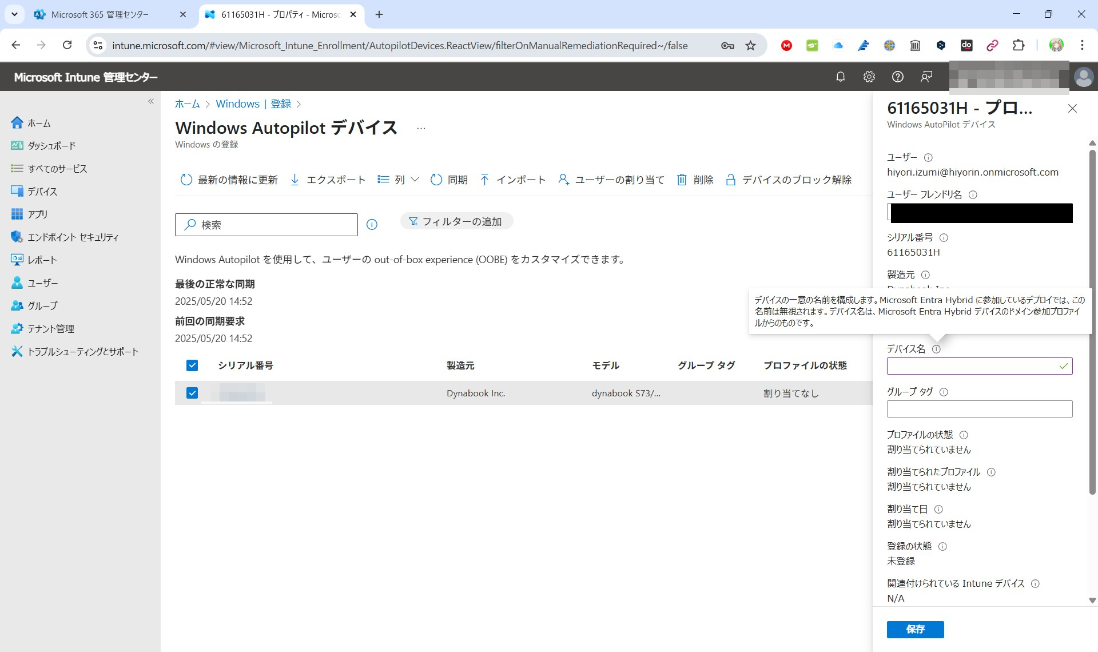This screenshot has height=652, width=1098.
Task: Switch to Microsoft 365 管理センター browser tab
Action: click(x=110, y=15)
